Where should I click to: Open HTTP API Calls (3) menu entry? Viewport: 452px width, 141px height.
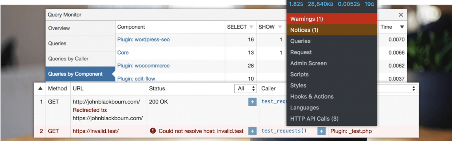click(314, 119)
